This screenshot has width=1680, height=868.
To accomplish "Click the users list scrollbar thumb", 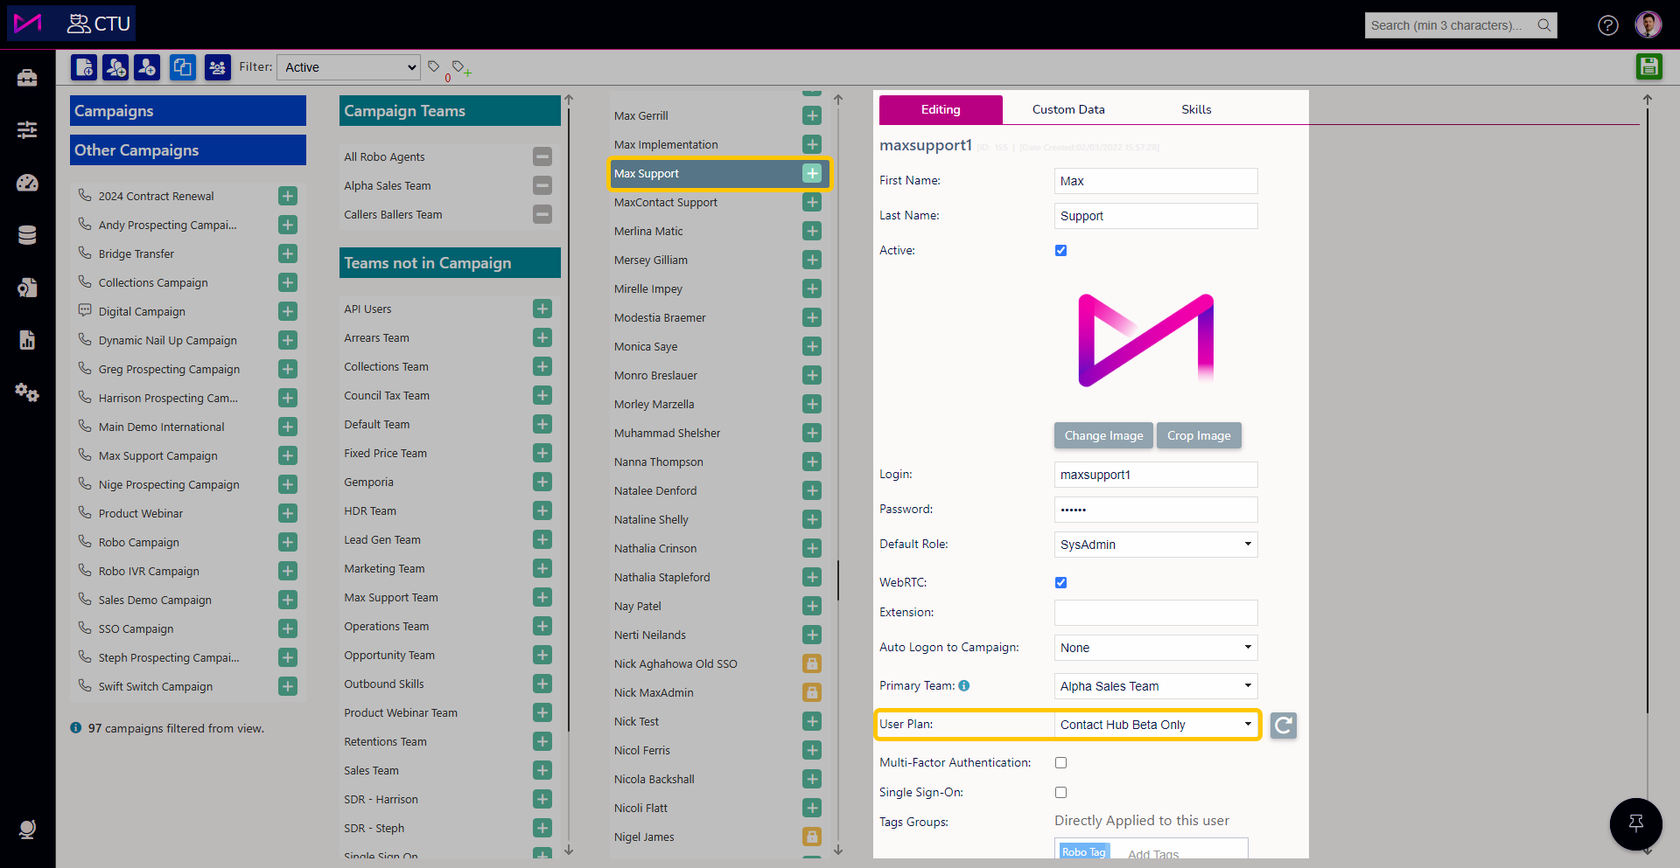I will pos(838,580).
